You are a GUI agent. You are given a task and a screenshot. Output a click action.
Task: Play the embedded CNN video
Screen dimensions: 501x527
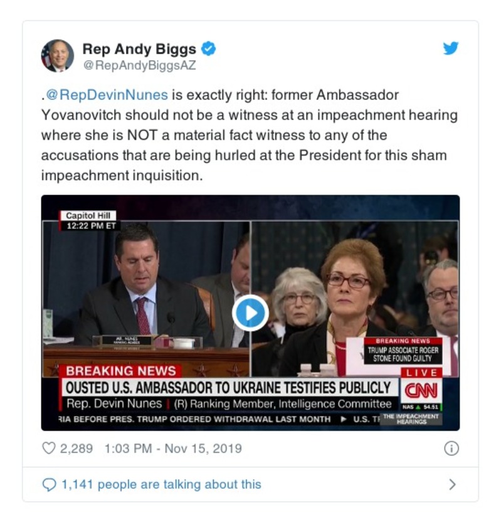click(250, 313)
